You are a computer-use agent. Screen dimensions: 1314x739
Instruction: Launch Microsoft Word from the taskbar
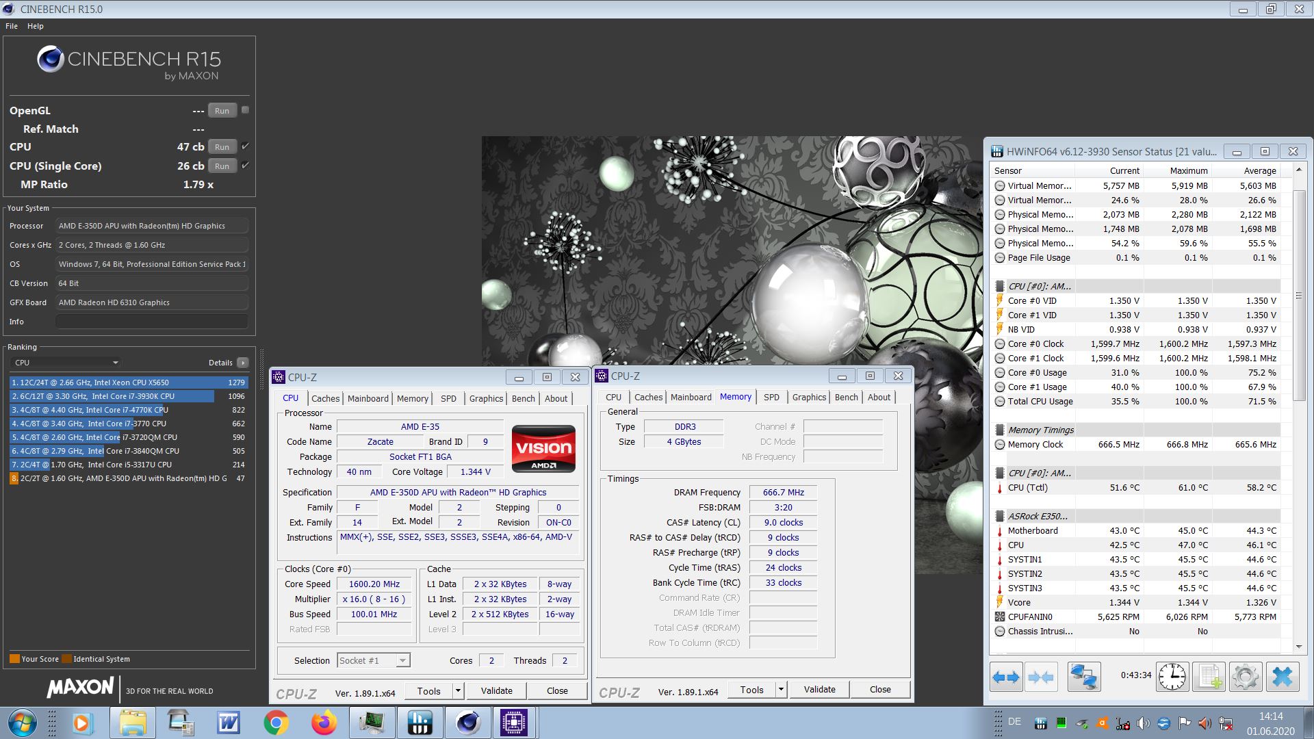pyautogui.click(x=228, y=723)
